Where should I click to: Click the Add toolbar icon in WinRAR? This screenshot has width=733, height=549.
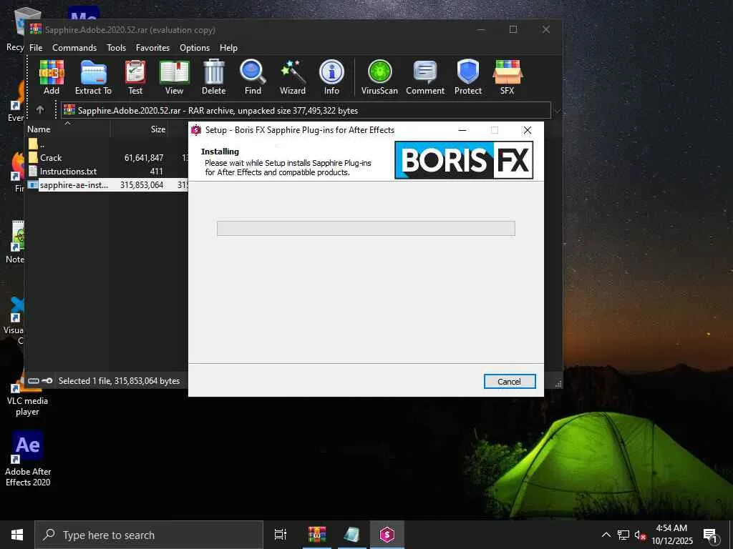coord(52,77)
